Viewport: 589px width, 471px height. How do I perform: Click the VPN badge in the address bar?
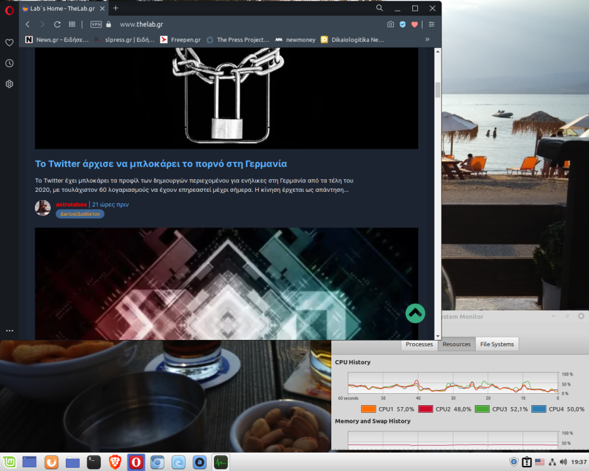[96, 24]
